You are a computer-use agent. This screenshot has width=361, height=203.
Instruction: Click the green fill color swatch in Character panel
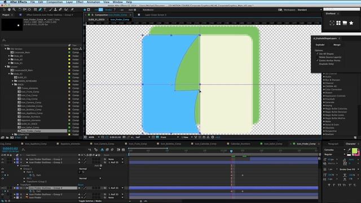point(355,151)
